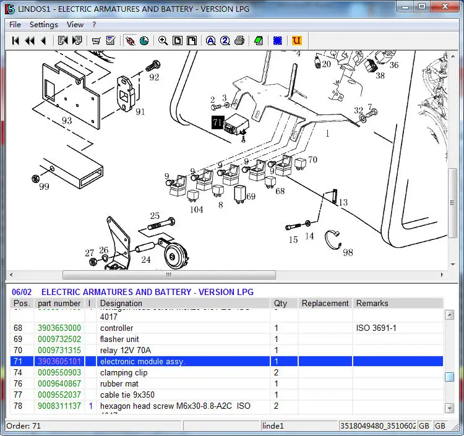
Task: Click the highlighted 71 callout in diagram
Action: pyautogui.click(x=218, y=122)
